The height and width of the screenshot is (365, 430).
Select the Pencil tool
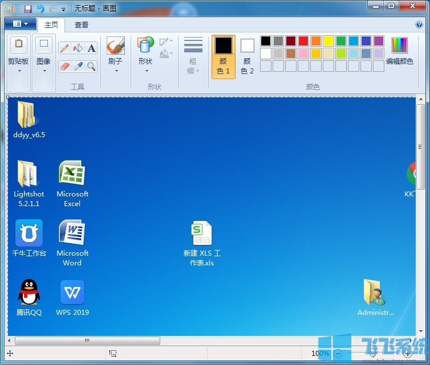coord(64,48)
